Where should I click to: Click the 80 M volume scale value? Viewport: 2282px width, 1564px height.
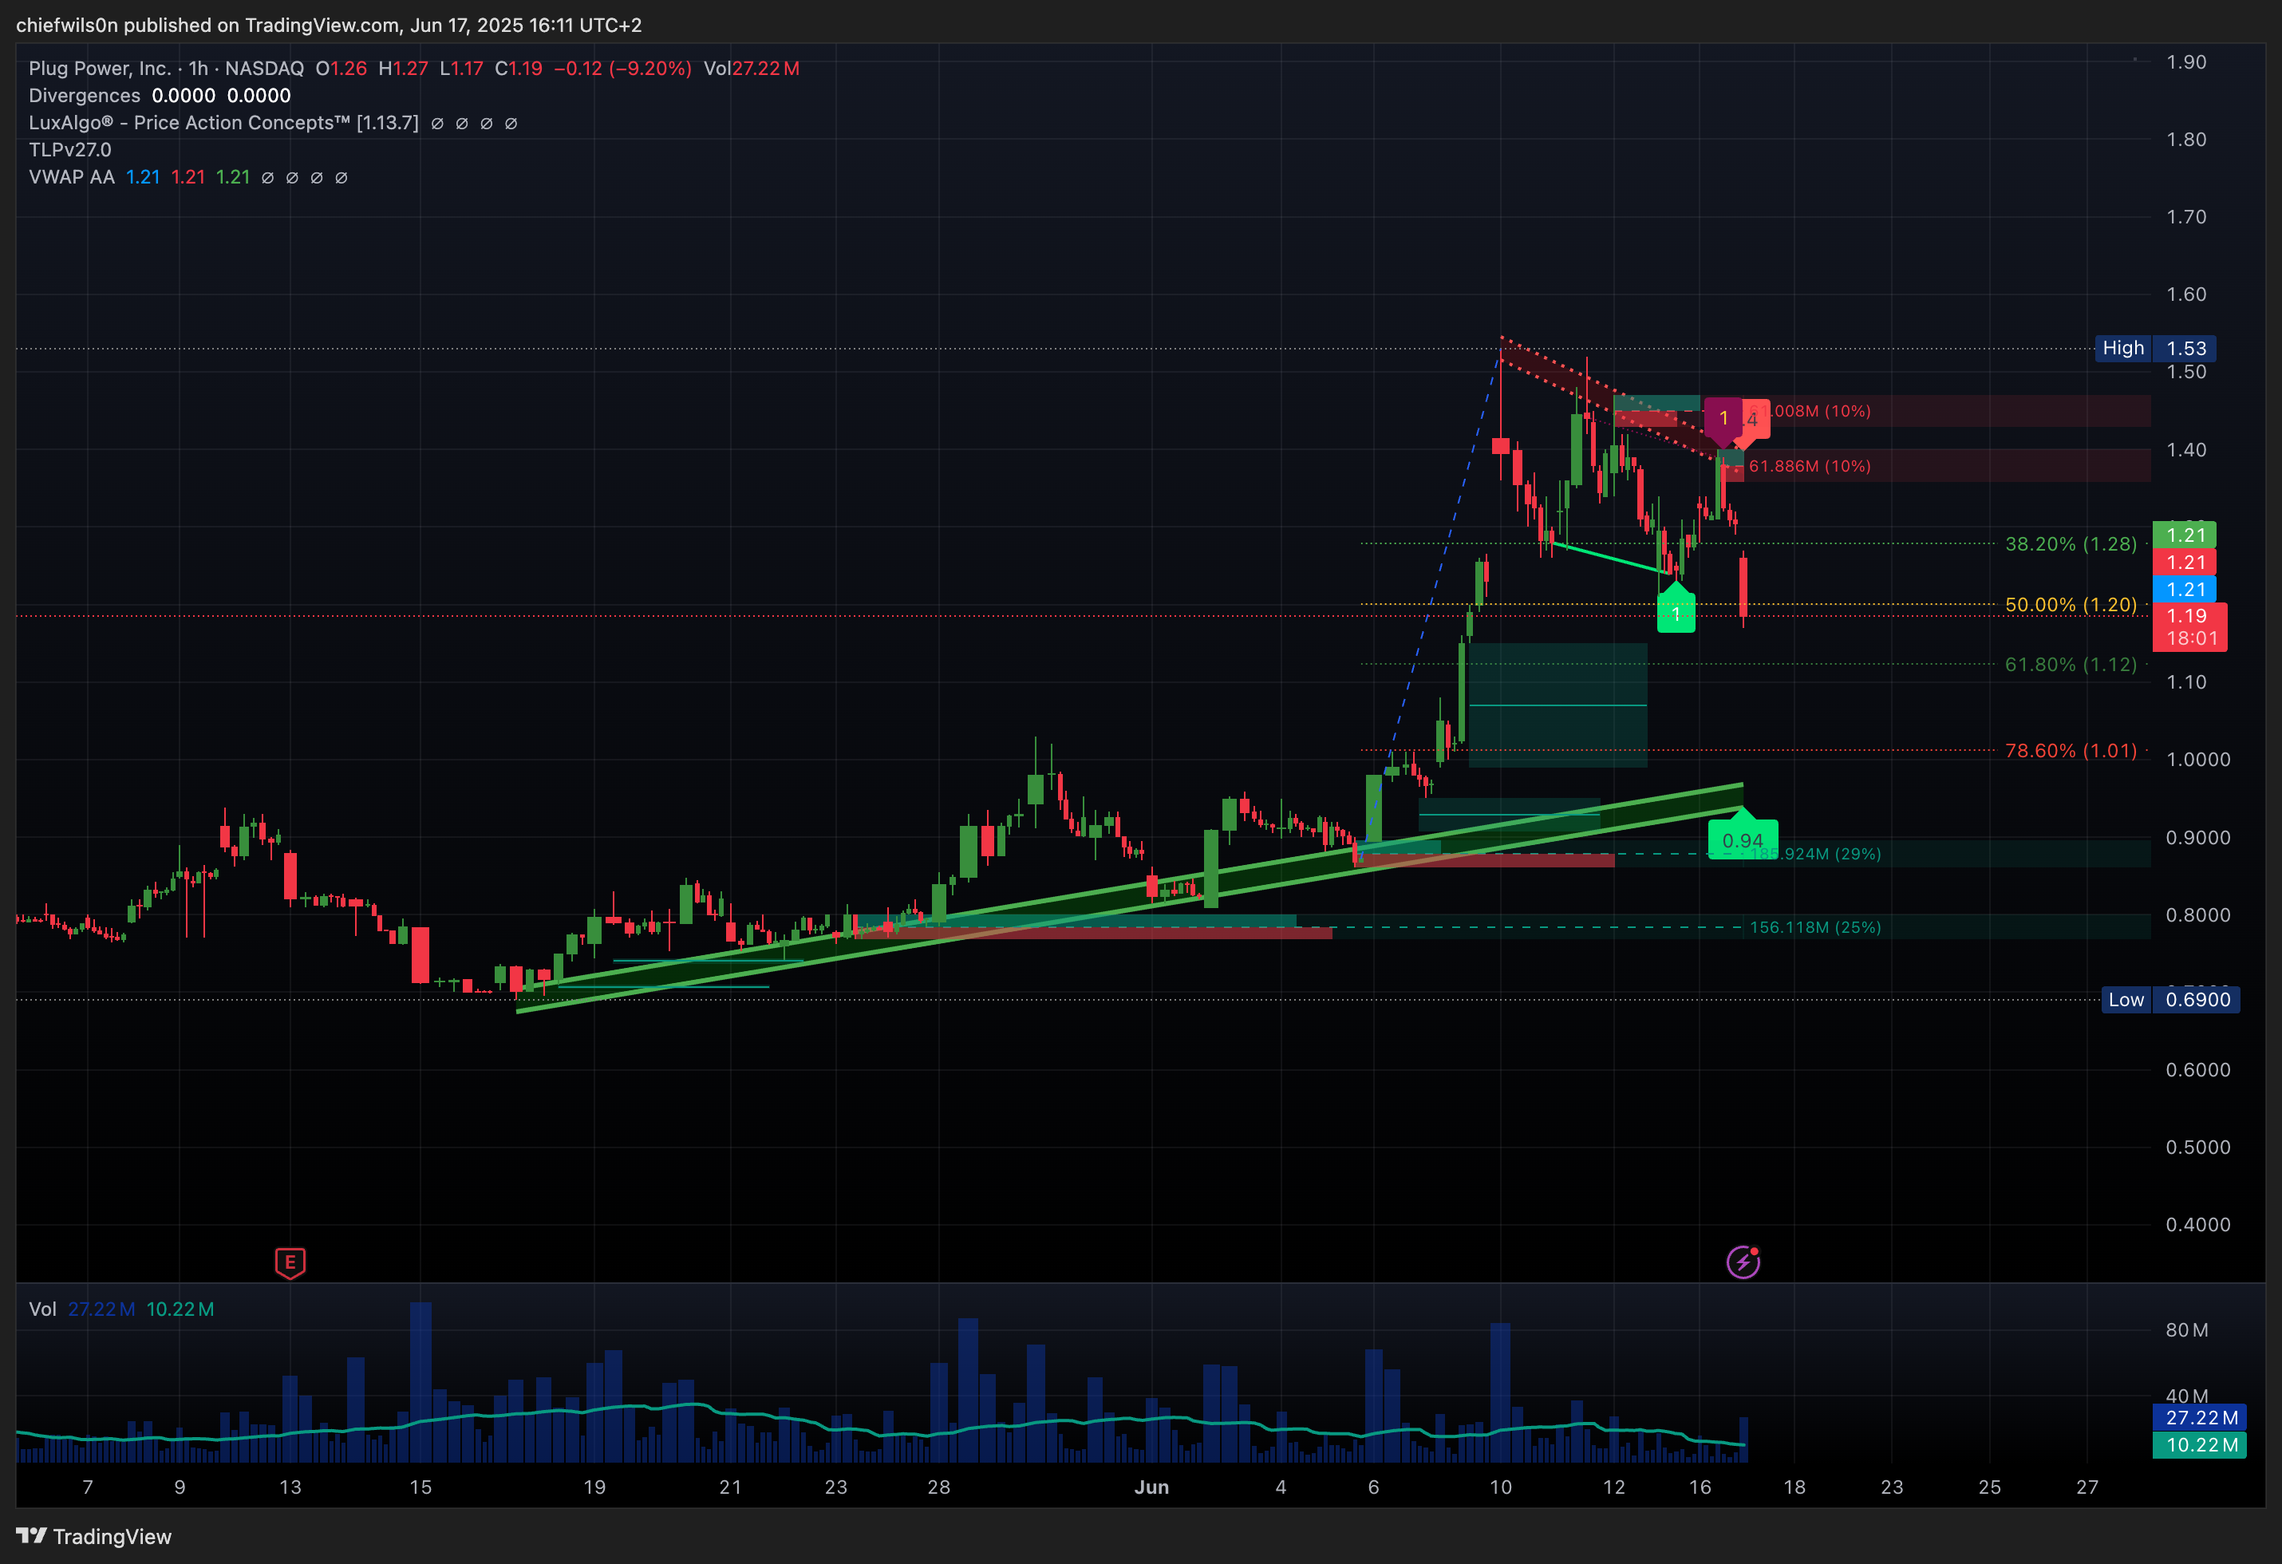(x=2187, y=1330)
